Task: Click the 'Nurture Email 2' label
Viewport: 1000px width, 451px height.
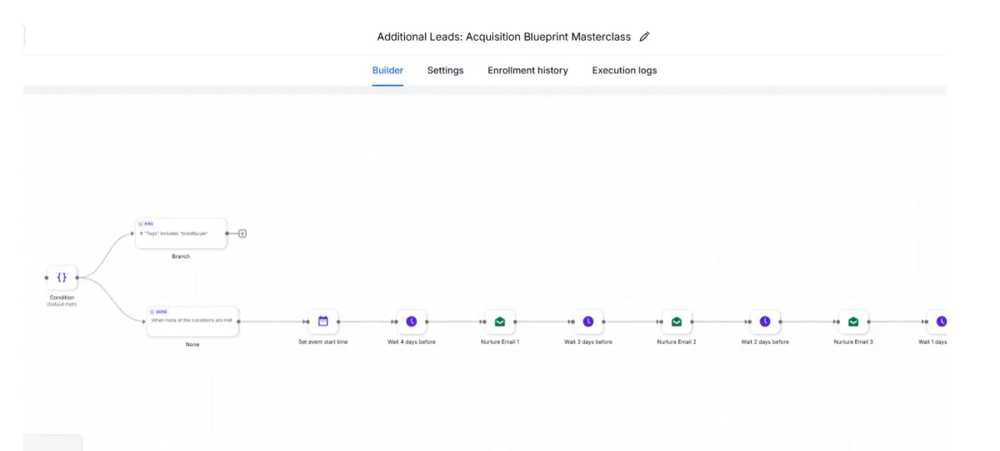Action: point(677,342)
